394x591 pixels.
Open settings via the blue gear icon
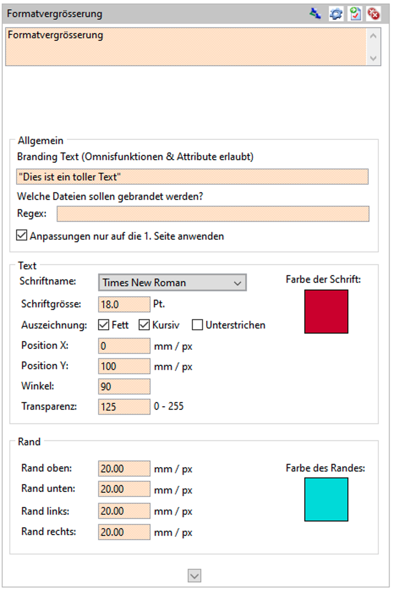click(x=336, y=14)
